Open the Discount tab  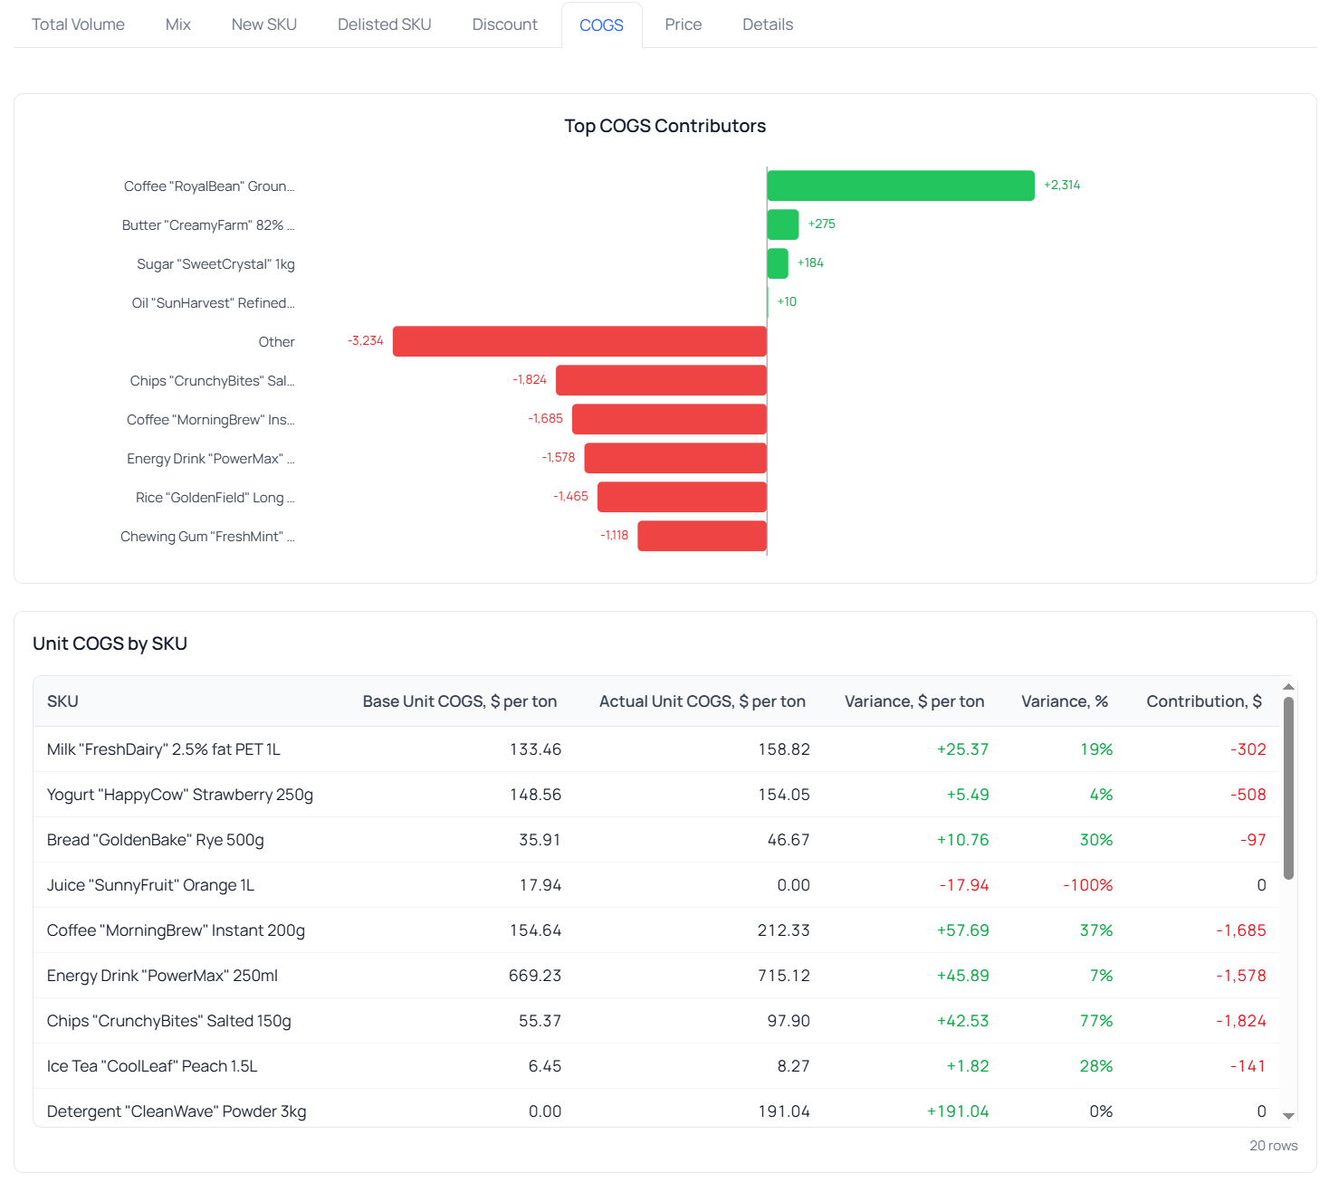(x=504, y=24)
